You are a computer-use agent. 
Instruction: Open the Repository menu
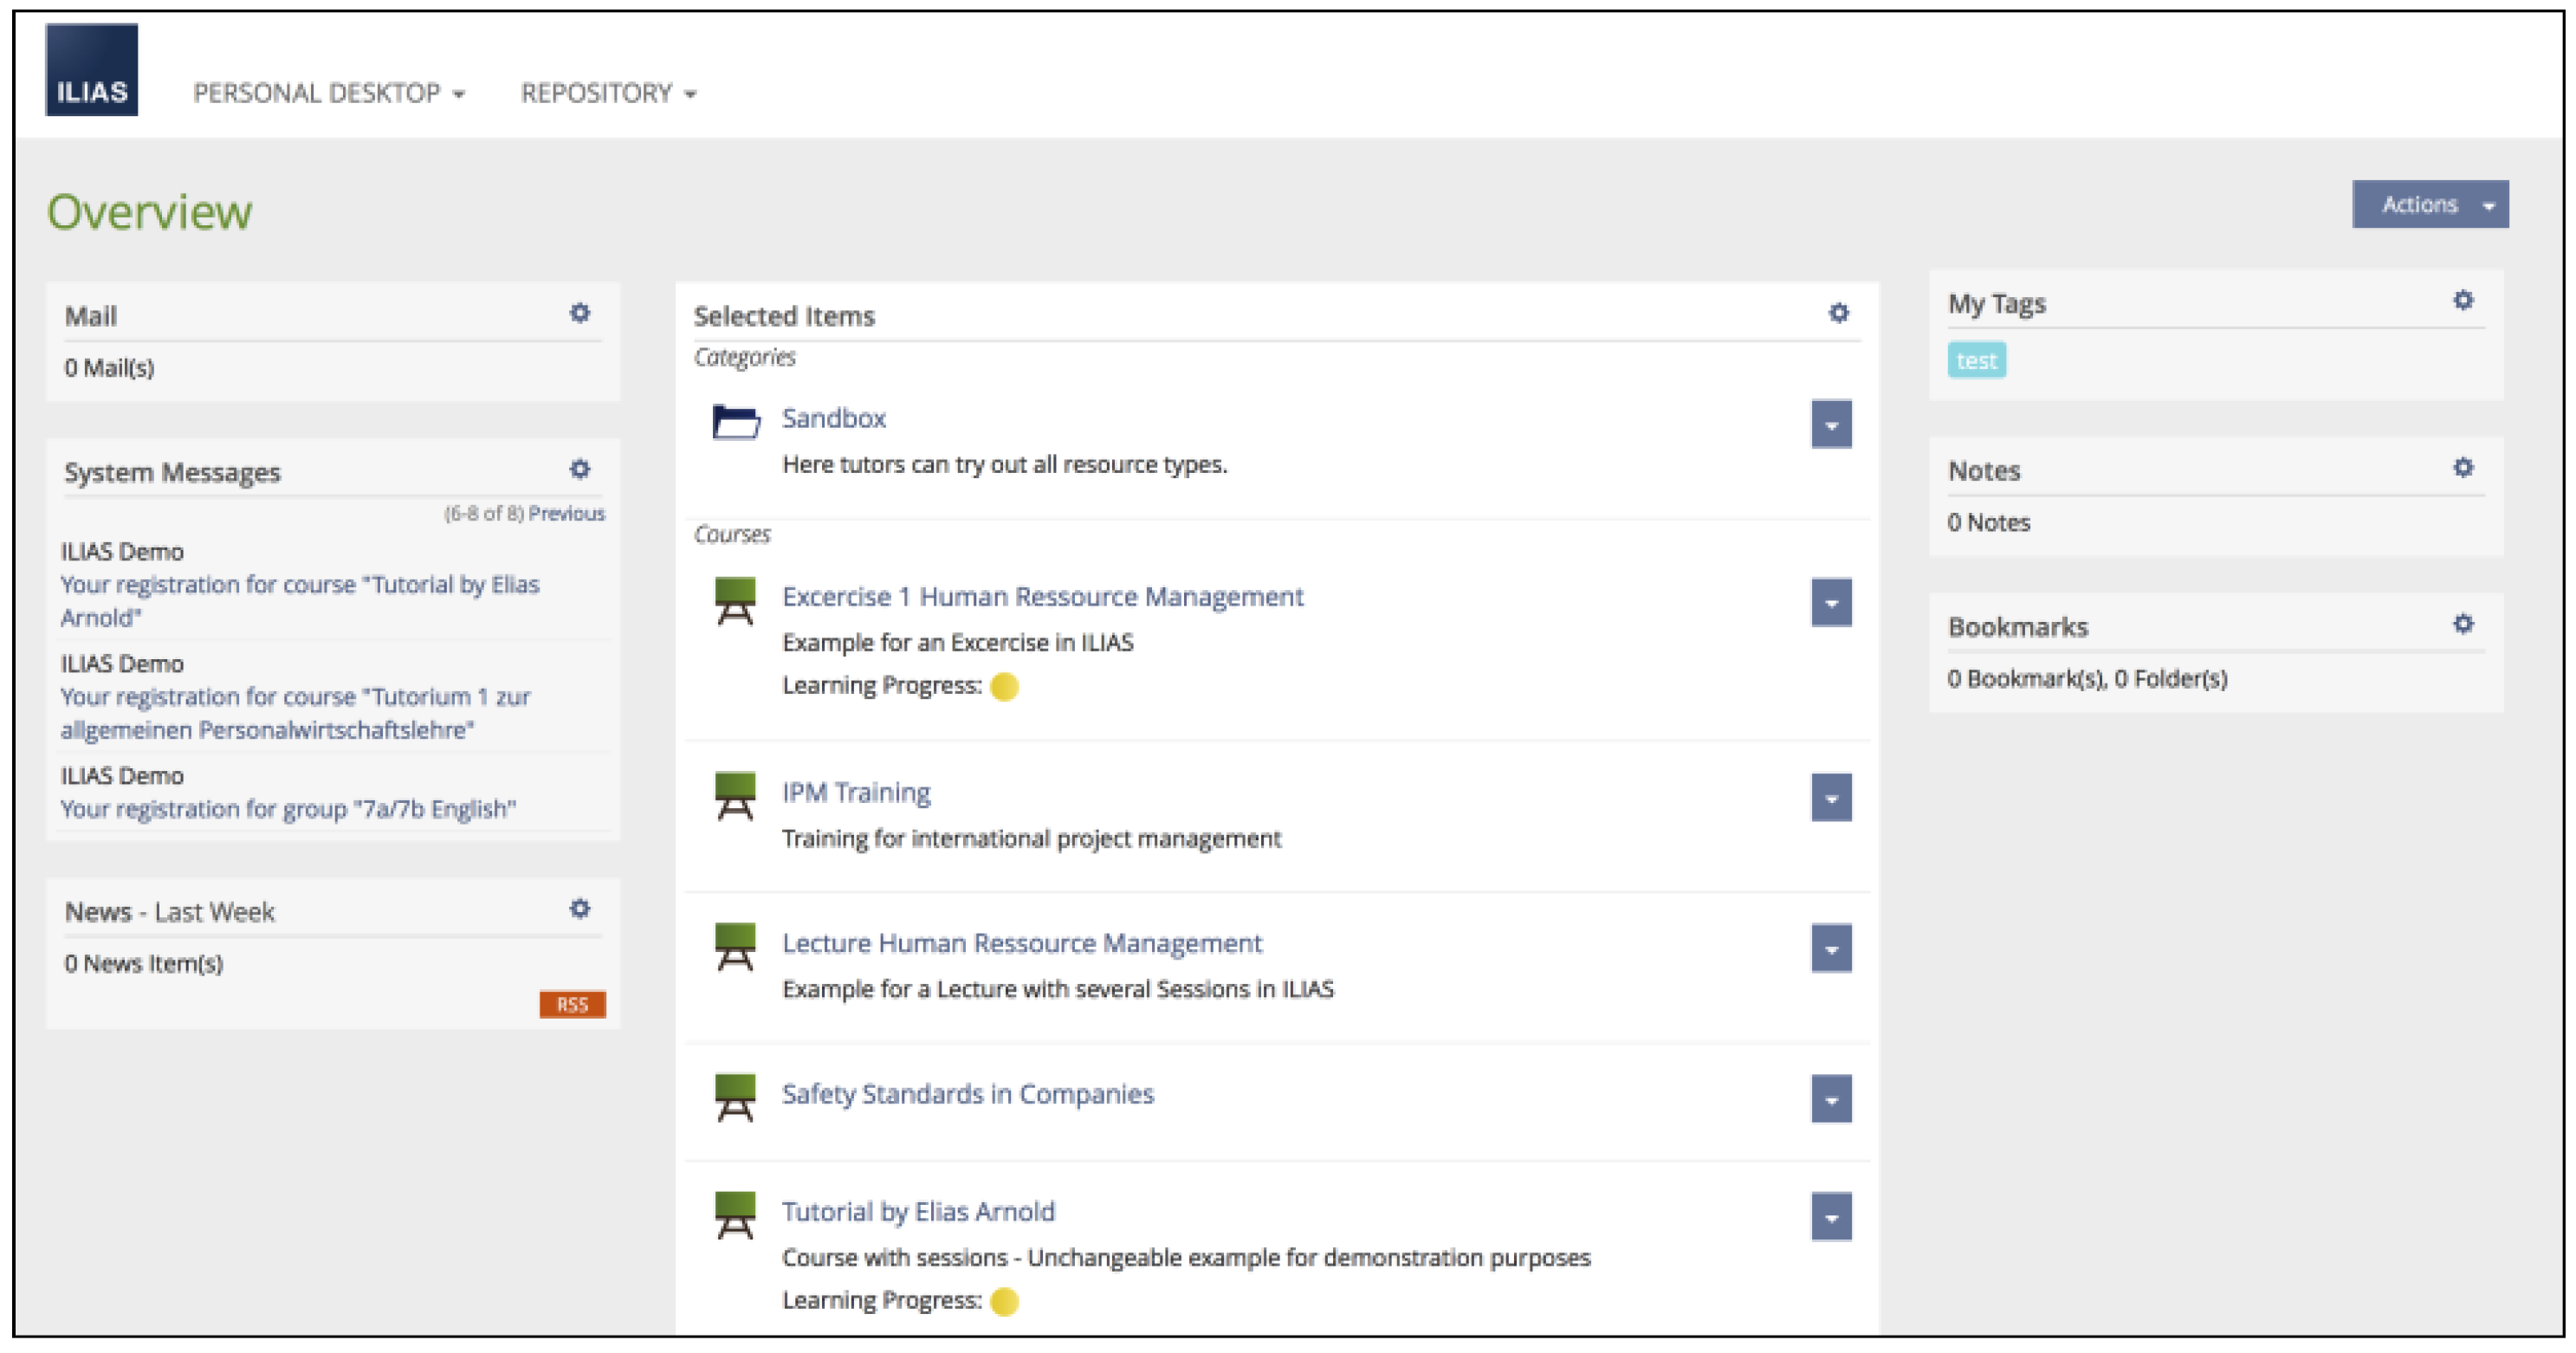(608, 93)
